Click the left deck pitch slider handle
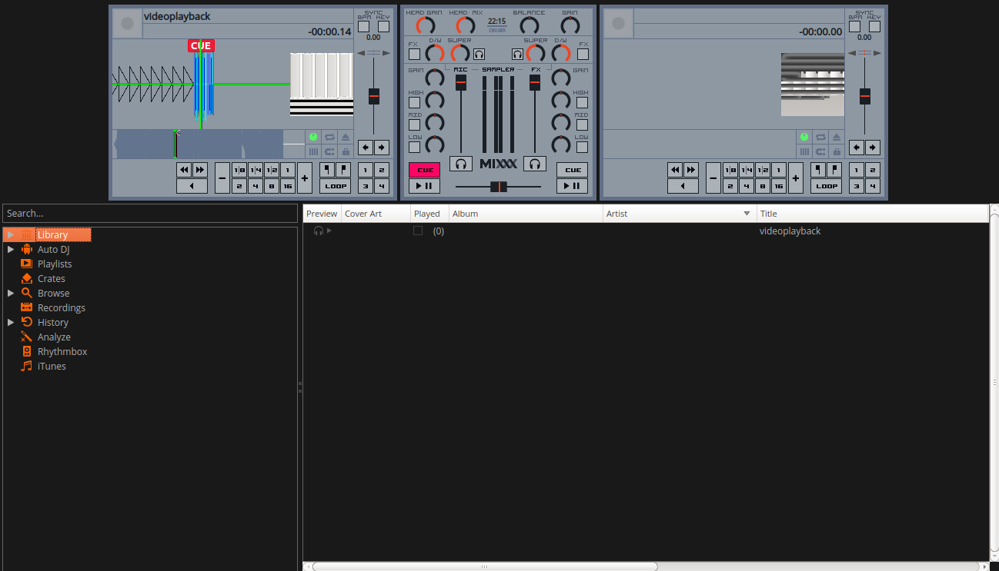The image size is (999, 571). click(x=374, y=96)
